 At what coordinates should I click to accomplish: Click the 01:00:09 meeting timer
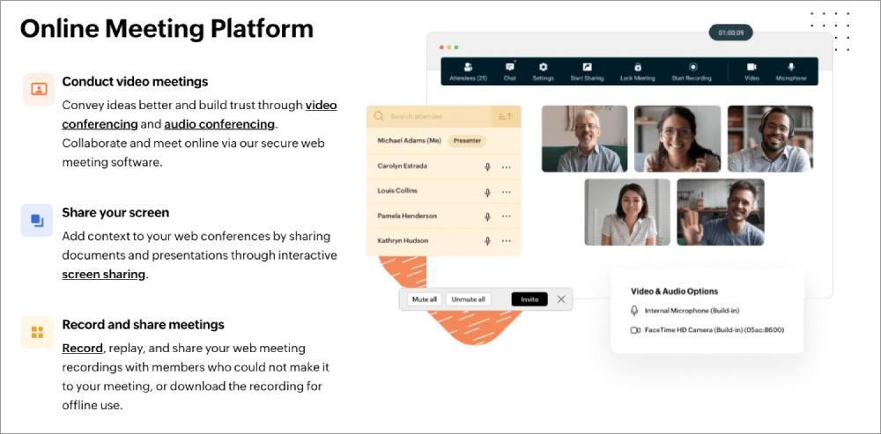coord(730,33)
